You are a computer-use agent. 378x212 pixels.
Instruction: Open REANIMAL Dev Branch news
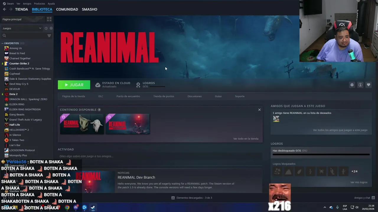click(x=136, y=178)
